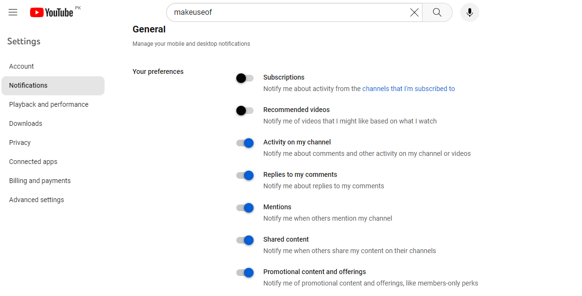Open the navigation hamburger menu
This screenshot has height=296, width=582.
tap(13, 12)
